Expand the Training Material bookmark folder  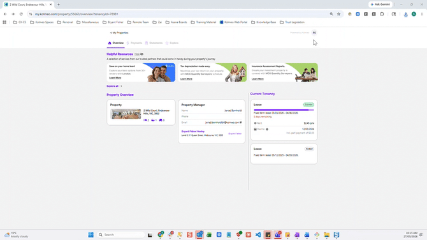click(x=203, y=22)
